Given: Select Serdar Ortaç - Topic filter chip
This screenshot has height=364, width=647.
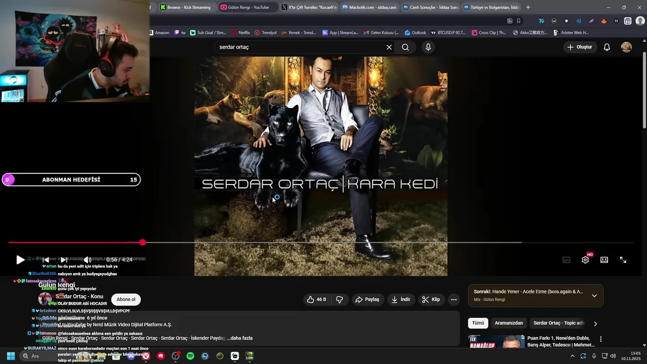Looking at the screenshot, I should pyautogui.click(x=557, y=323).
